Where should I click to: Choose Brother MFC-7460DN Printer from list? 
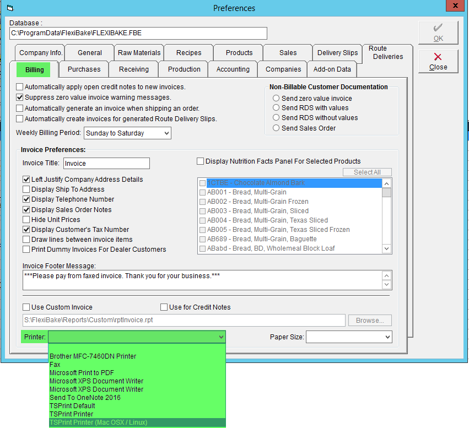click(137, 356)
